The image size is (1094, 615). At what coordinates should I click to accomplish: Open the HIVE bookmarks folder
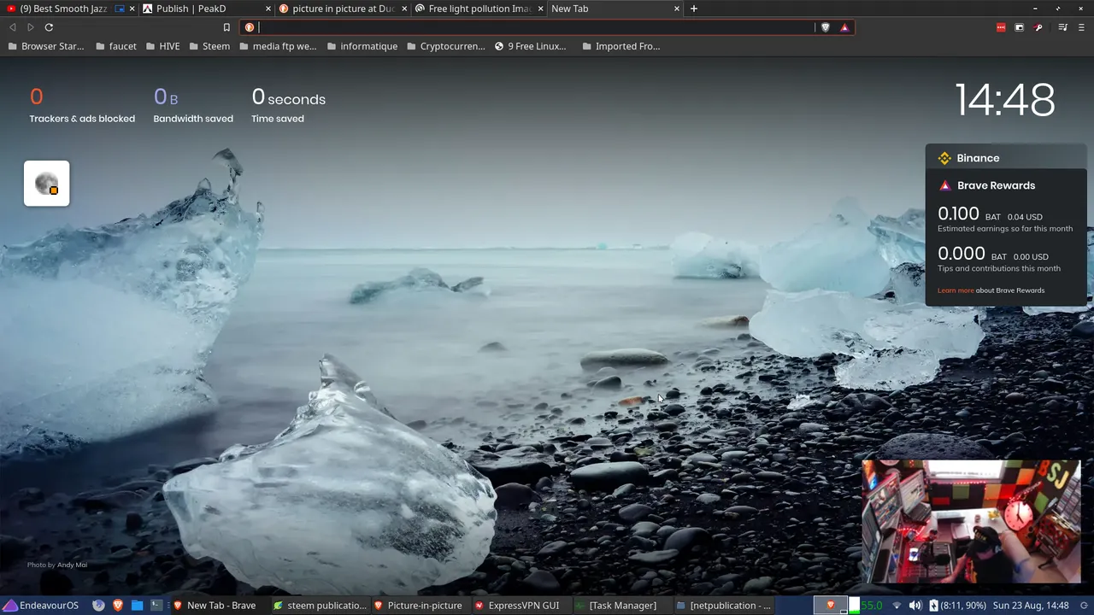tap(163, 46)
